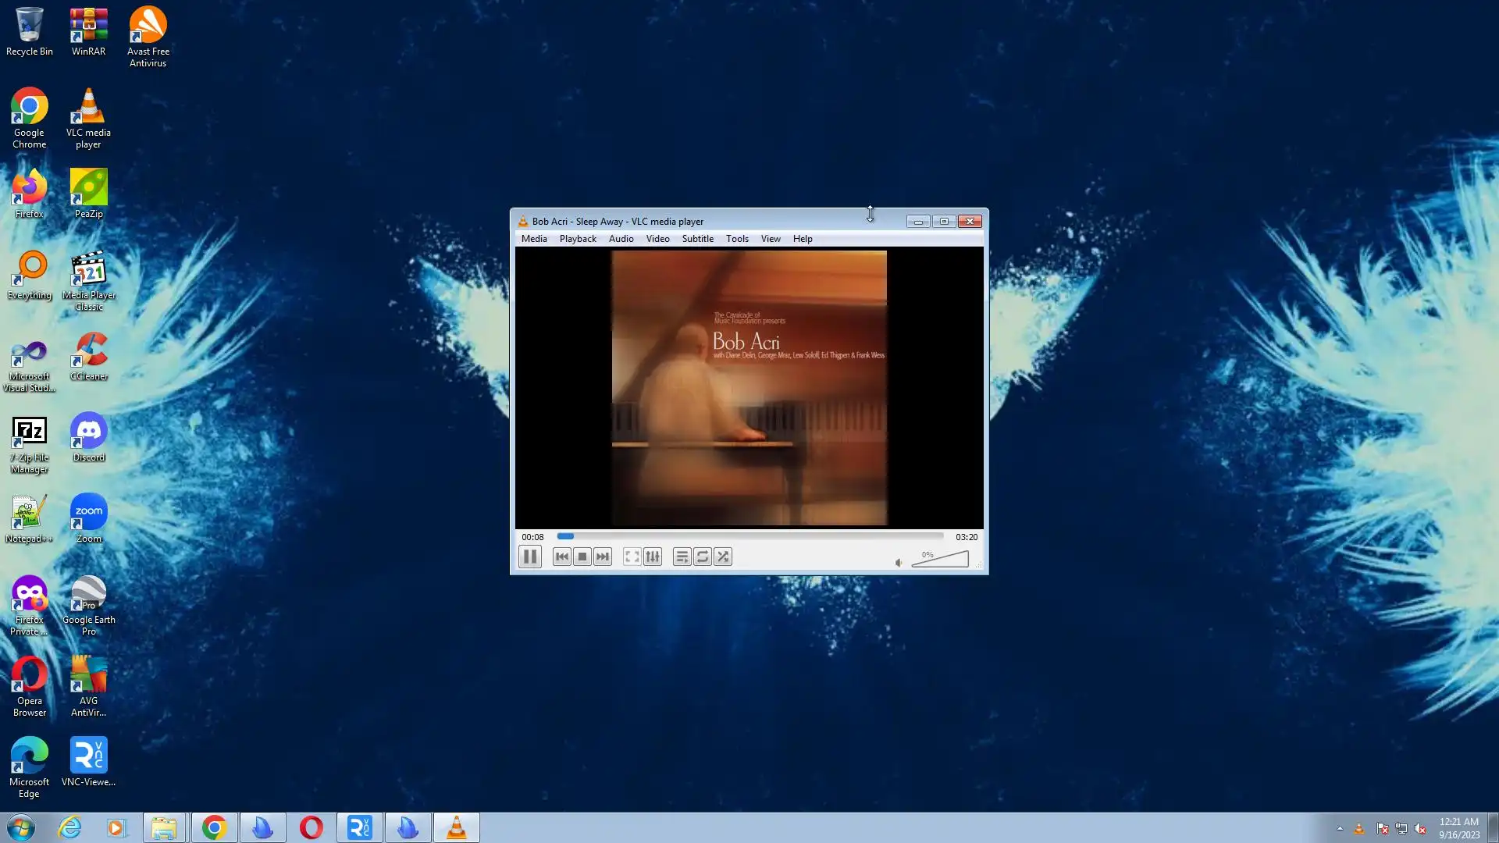Stop playback with the stop button
Image resolution: width=1499 pixels, height=843 pixels.
582,557
